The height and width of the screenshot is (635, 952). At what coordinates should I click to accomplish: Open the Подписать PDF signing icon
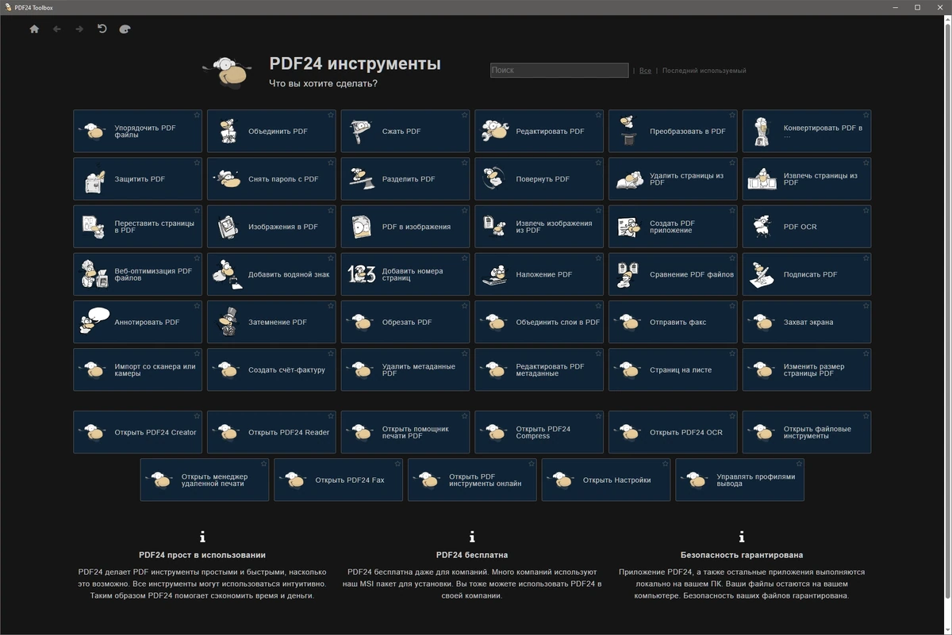tap(762, 274)
